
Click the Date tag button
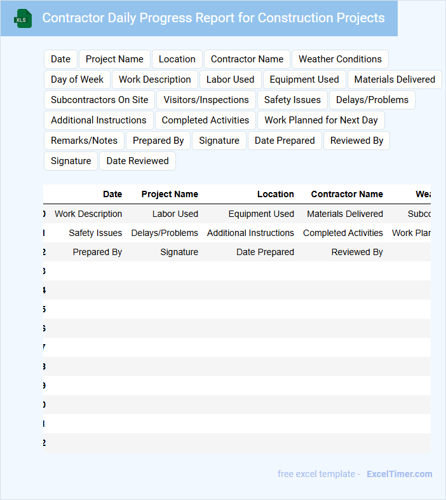click(60, 59)
